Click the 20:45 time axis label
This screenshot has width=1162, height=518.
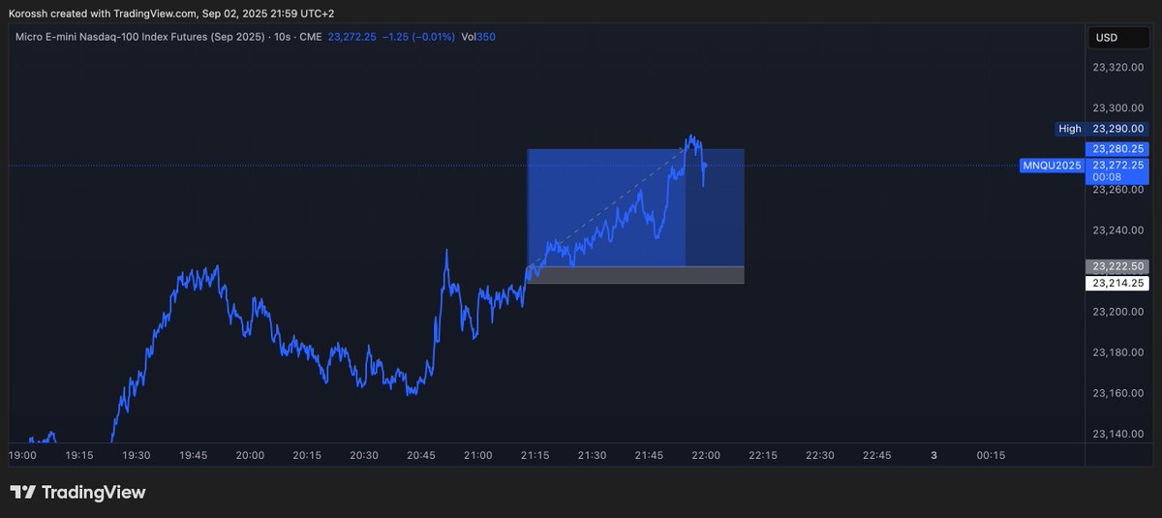420,456
